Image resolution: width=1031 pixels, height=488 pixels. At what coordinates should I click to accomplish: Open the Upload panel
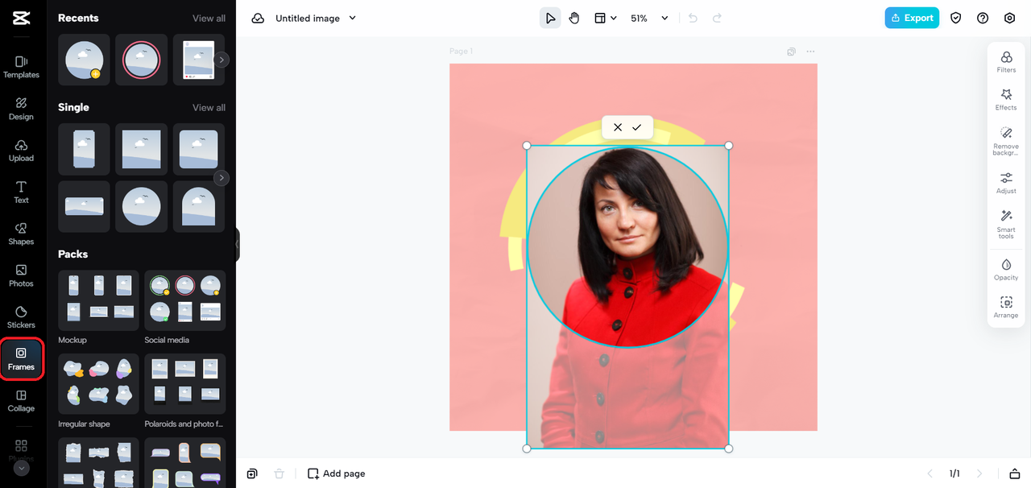click(21, 151)
